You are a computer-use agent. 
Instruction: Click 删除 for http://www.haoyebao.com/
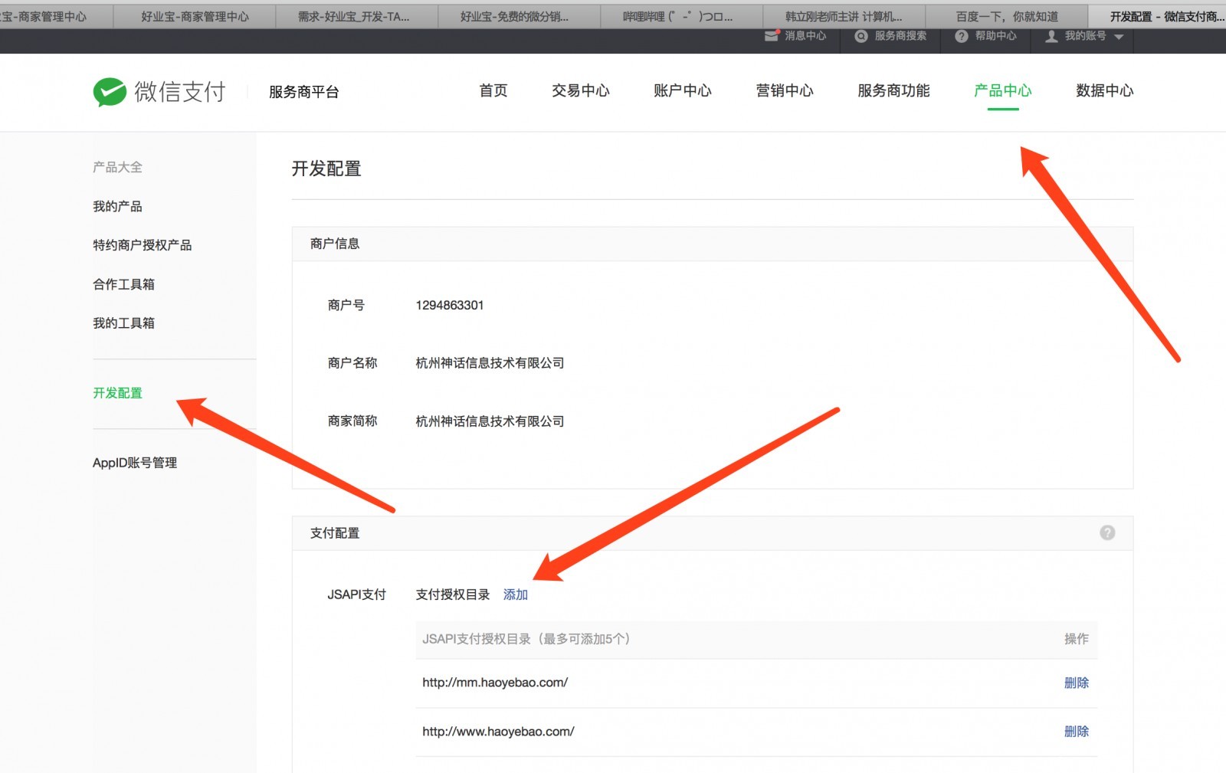(x=1077, y=732)
